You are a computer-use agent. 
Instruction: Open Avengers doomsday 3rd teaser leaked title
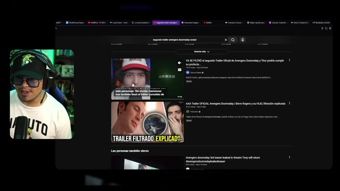pyautogui.click(x=223, y=159)
